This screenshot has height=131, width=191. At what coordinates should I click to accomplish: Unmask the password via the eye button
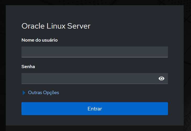(x=161, y=78)
